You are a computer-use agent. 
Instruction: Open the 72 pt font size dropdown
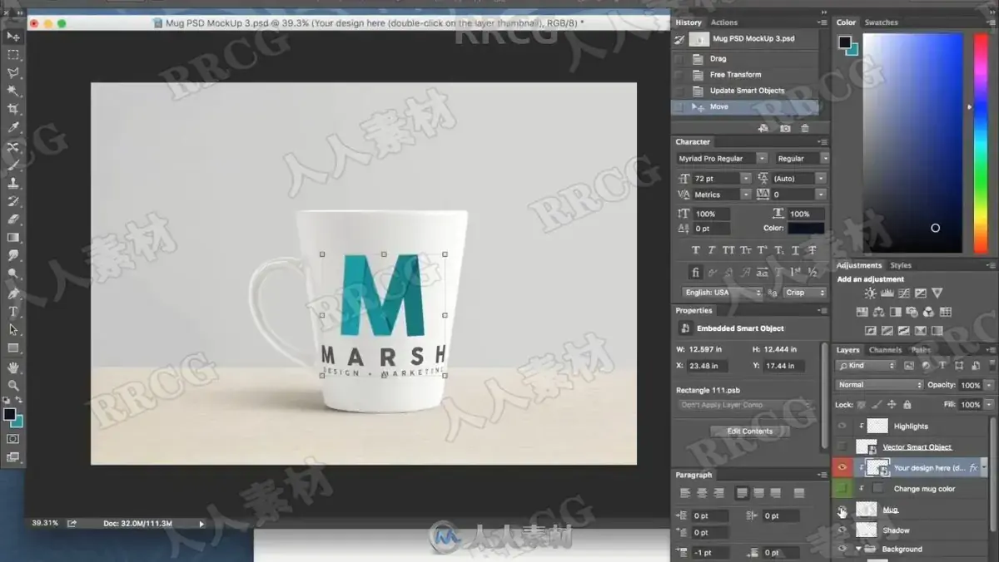tap(746, 178)
